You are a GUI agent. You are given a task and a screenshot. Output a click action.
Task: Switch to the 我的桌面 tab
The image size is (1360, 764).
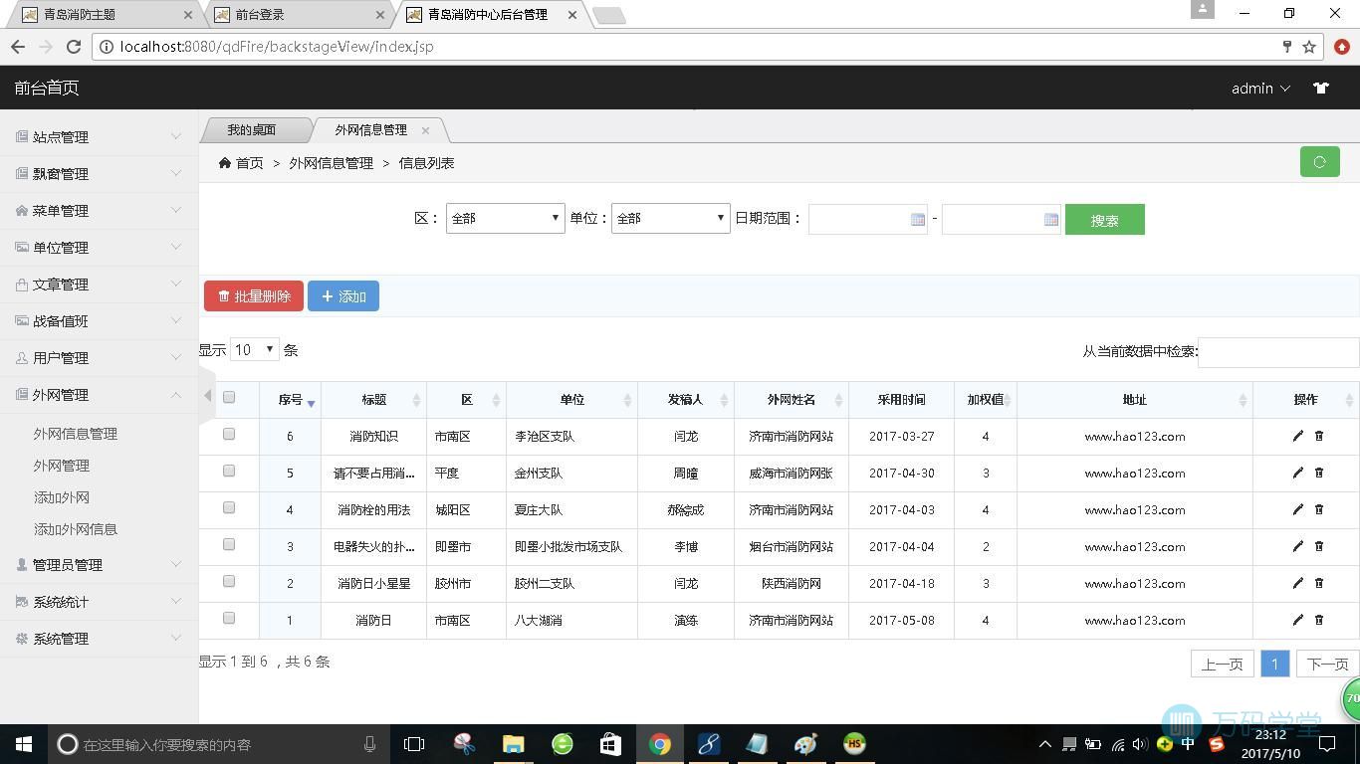pos(251,130)
